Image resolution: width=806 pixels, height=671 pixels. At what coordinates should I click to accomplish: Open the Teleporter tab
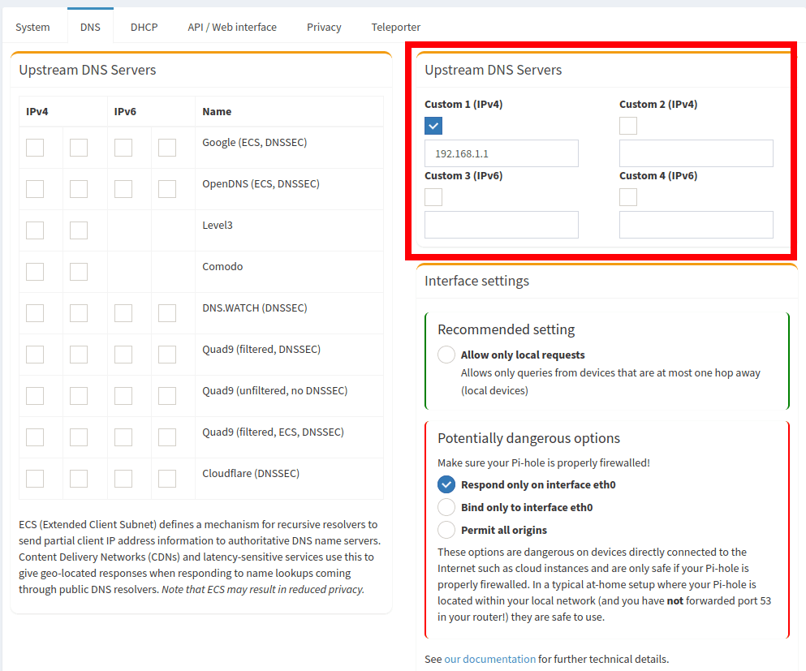click(x=395, y=26)
